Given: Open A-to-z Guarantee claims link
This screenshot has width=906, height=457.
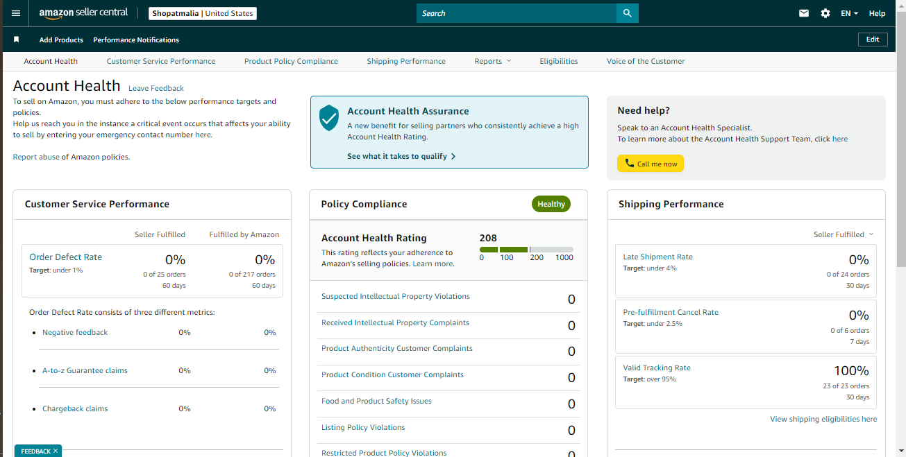Looking at the screenshot, I should coord(85,370).
